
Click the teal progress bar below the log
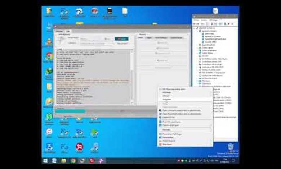click(70, 111)
